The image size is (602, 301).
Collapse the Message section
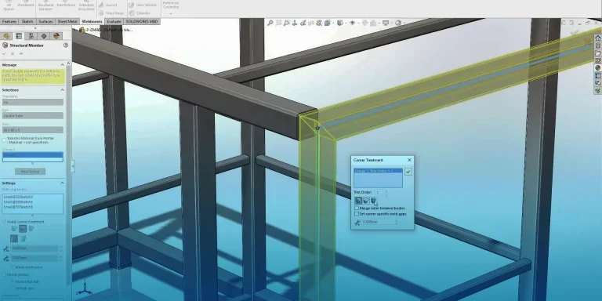[62, 65]
